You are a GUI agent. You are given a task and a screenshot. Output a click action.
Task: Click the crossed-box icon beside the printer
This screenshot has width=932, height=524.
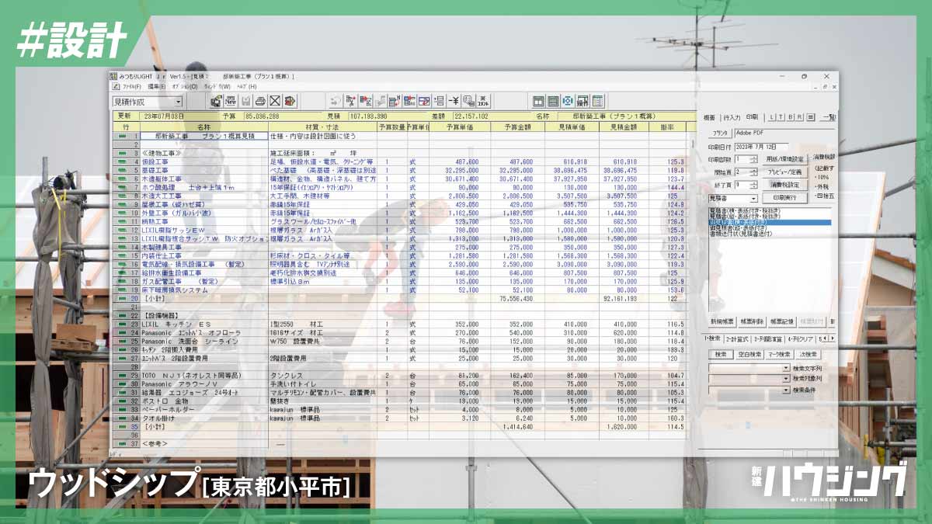tap(275, 101)
